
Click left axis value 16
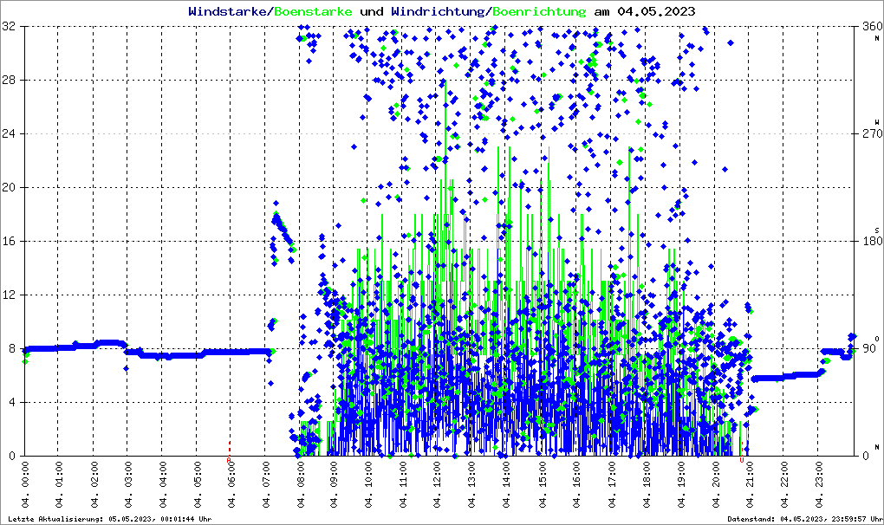9,241
